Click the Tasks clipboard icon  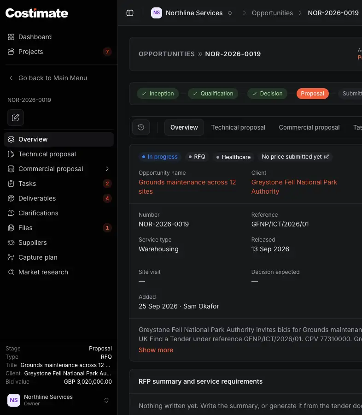click(11, 184)
